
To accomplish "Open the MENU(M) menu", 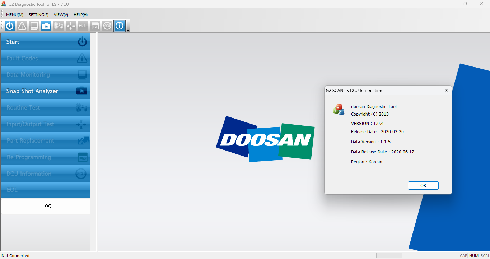I will tap(15, 15).
